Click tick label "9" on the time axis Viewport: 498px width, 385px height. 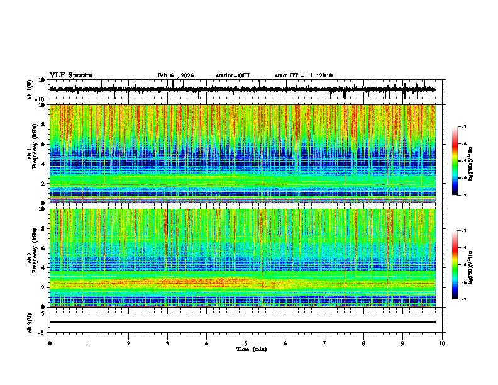[x=402, y=343]
